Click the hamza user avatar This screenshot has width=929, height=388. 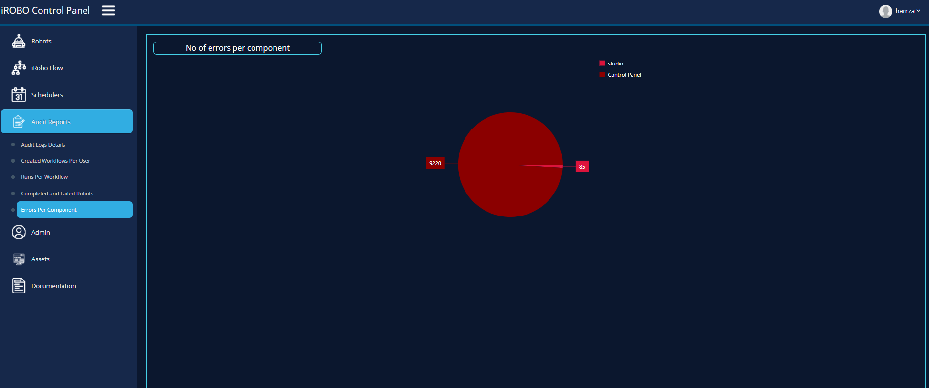pyautogui.click(x=886, y=11)
